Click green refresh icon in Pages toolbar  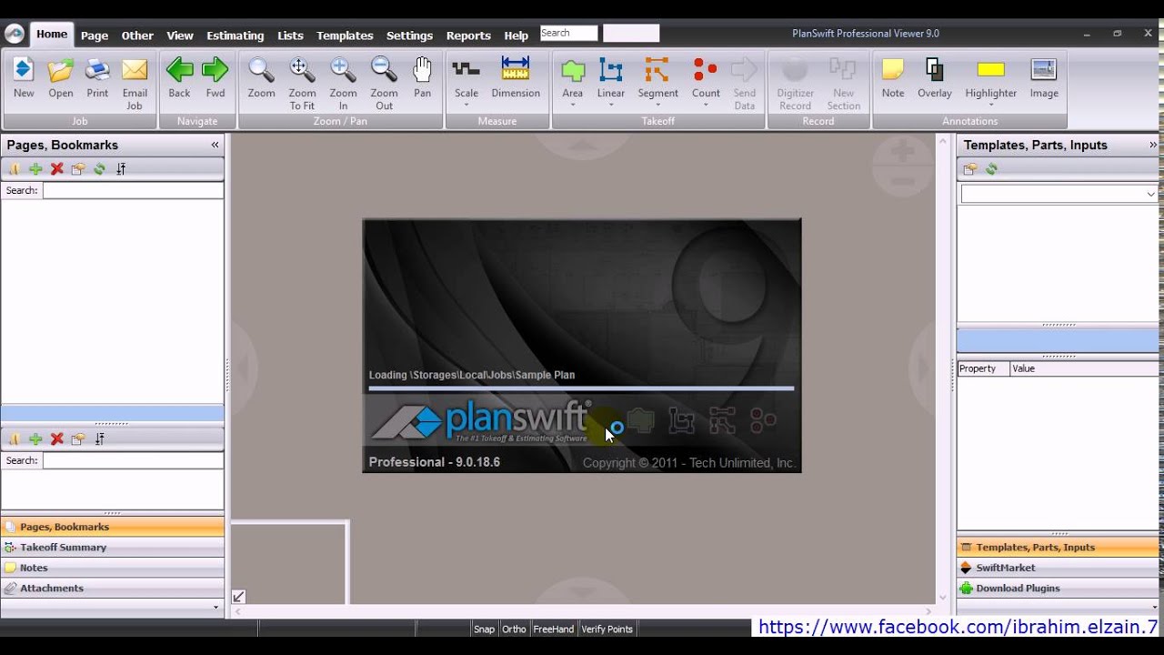pyautogui.click(x=100, y=169)
